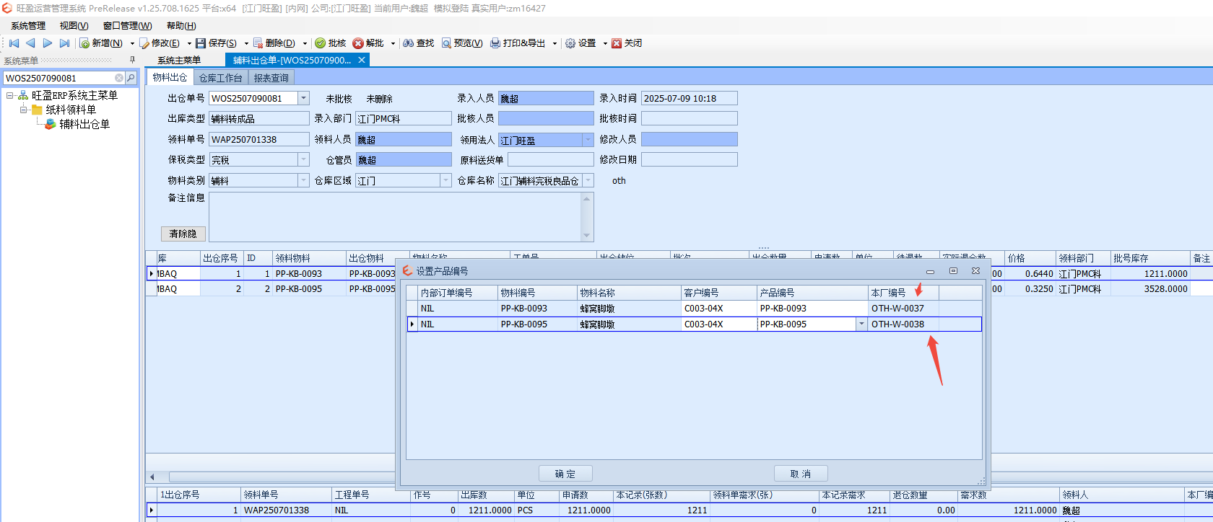Maximize the 设置产品编号 dialog

pyautogui.click(x=953, y=271)
